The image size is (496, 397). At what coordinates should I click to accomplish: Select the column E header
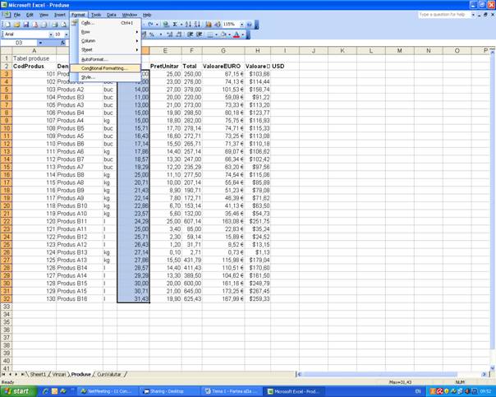click(164, 51)
